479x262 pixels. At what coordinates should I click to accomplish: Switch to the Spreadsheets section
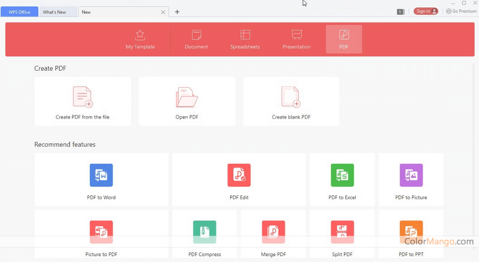tap(245, 40)
